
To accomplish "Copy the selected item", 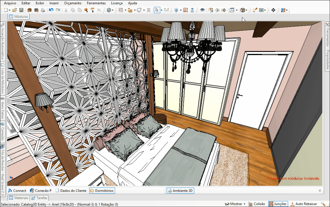I will click(x=73, y=10).
